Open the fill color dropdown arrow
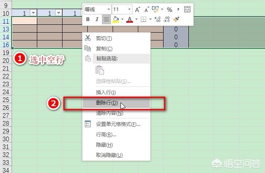The height and width of the screenshot is (173, 265). pos(122,19)
